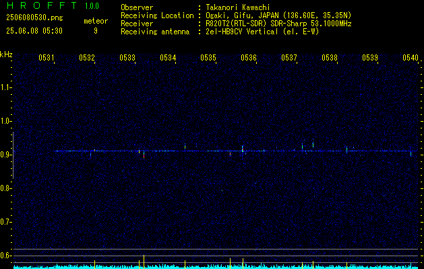This screenshot has width=424, height=269.
Task: Click the 0532 time axis label
Action: 87,57
